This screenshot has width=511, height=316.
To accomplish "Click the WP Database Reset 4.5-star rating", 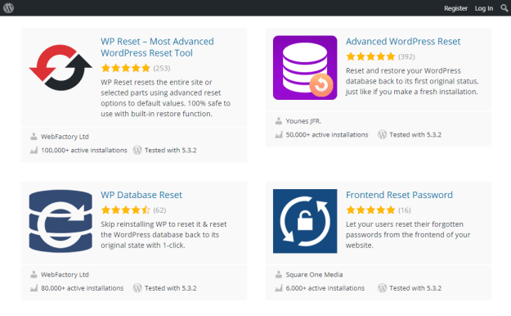I will pyautogui.click(x=125, y=210).
